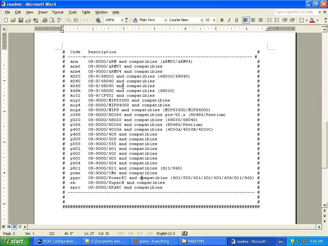Screen dimensions: 328x246
Task: Jump to previous page double-arrow button
Action: [324, 211]
